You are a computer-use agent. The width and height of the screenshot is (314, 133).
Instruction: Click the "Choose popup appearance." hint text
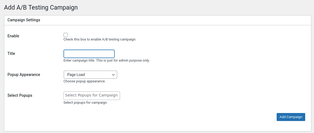click(x=85, y=81)
